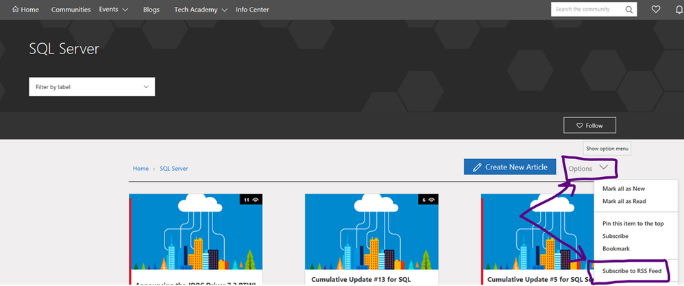The height and width of the screenshot is (286, 684).
Task: Expand the Events menu
Action: click(x=113, y=9)
